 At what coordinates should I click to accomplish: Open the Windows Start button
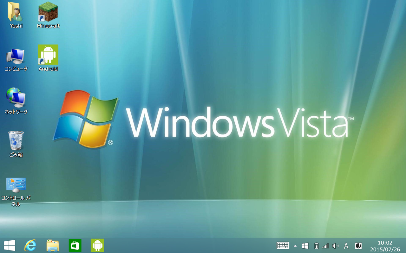pyautogui.click(x=9, y=245)
